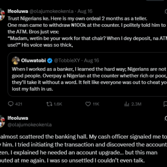Click Aug 16 timestamp in quoted tweet
The height and width of the screenshot is (167, 167).
(x=91, y=60)
